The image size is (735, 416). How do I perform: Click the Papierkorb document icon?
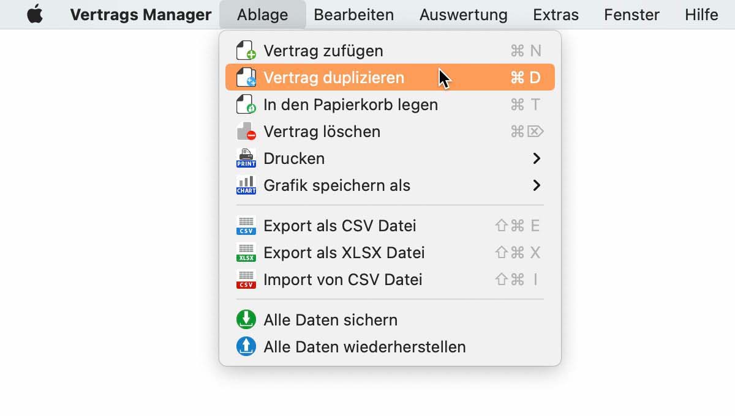point(246,105)
